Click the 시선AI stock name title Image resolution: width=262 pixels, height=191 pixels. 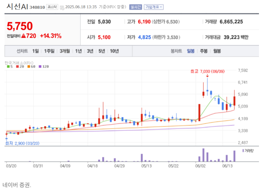(x=17, y=7)
